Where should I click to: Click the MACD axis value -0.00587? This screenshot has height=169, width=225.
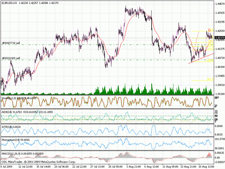tap(220, 162)
